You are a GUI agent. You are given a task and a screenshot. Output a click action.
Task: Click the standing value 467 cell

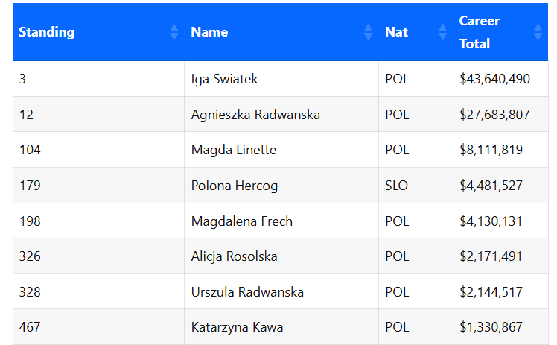pos(31,327)
